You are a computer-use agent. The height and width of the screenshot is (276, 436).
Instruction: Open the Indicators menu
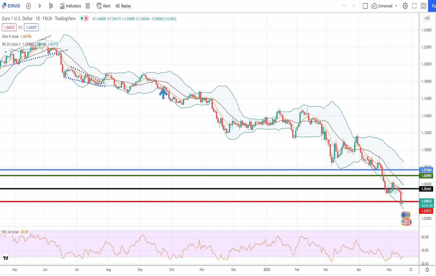[x=70, y=6]
